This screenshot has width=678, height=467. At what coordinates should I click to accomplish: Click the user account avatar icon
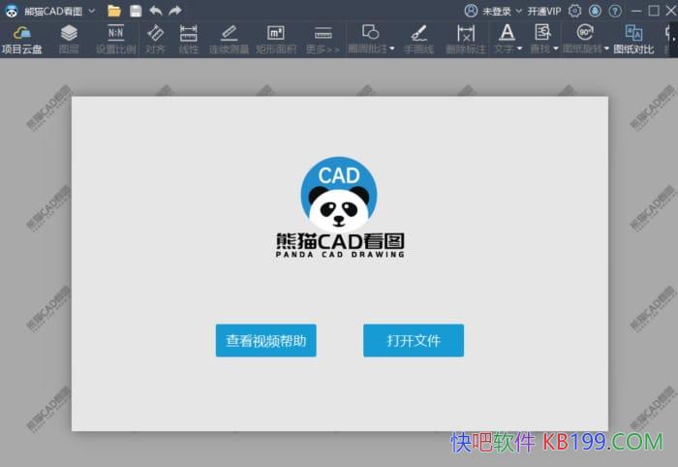[471, 11]
